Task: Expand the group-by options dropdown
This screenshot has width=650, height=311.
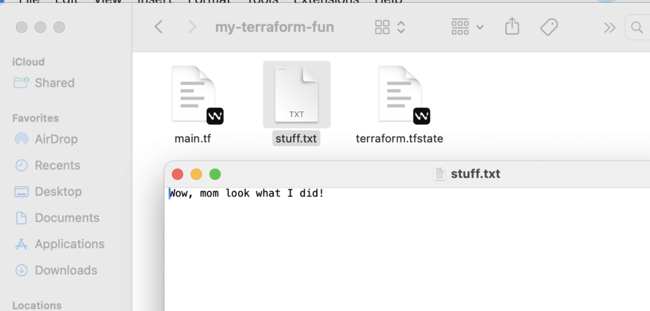Action: (467, 27)
